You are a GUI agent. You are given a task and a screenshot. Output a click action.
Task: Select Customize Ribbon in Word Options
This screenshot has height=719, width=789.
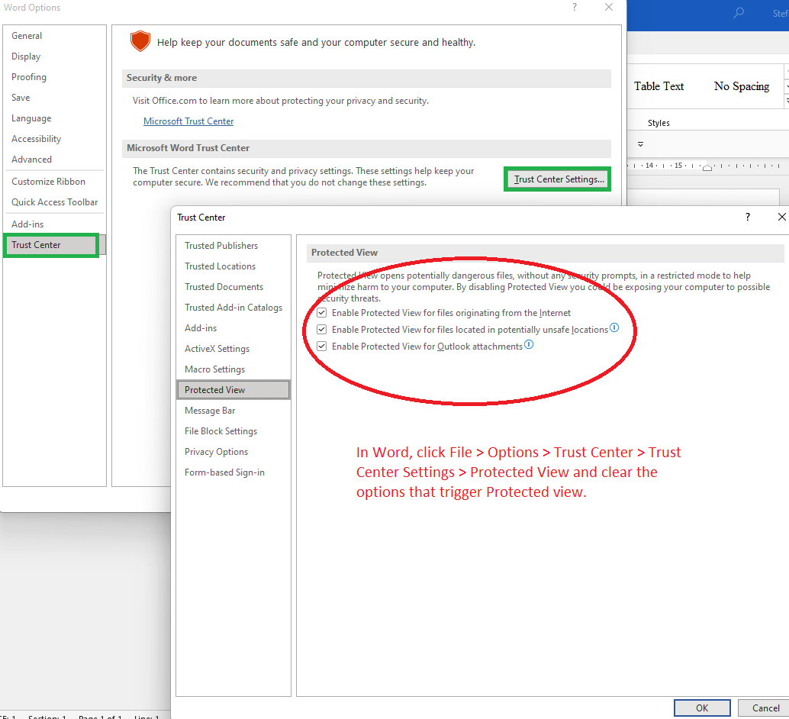pyautogui.click(x=53, y=181)
